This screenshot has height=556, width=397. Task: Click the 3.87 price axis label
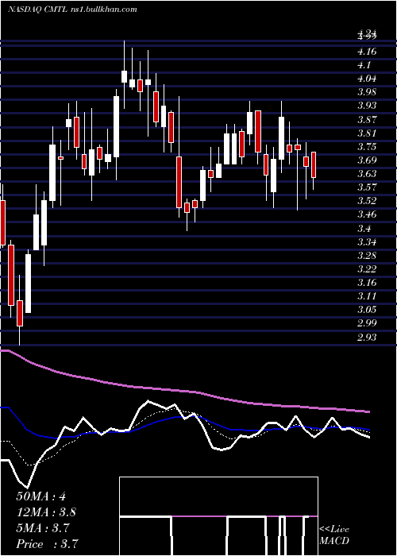(367, 119)
